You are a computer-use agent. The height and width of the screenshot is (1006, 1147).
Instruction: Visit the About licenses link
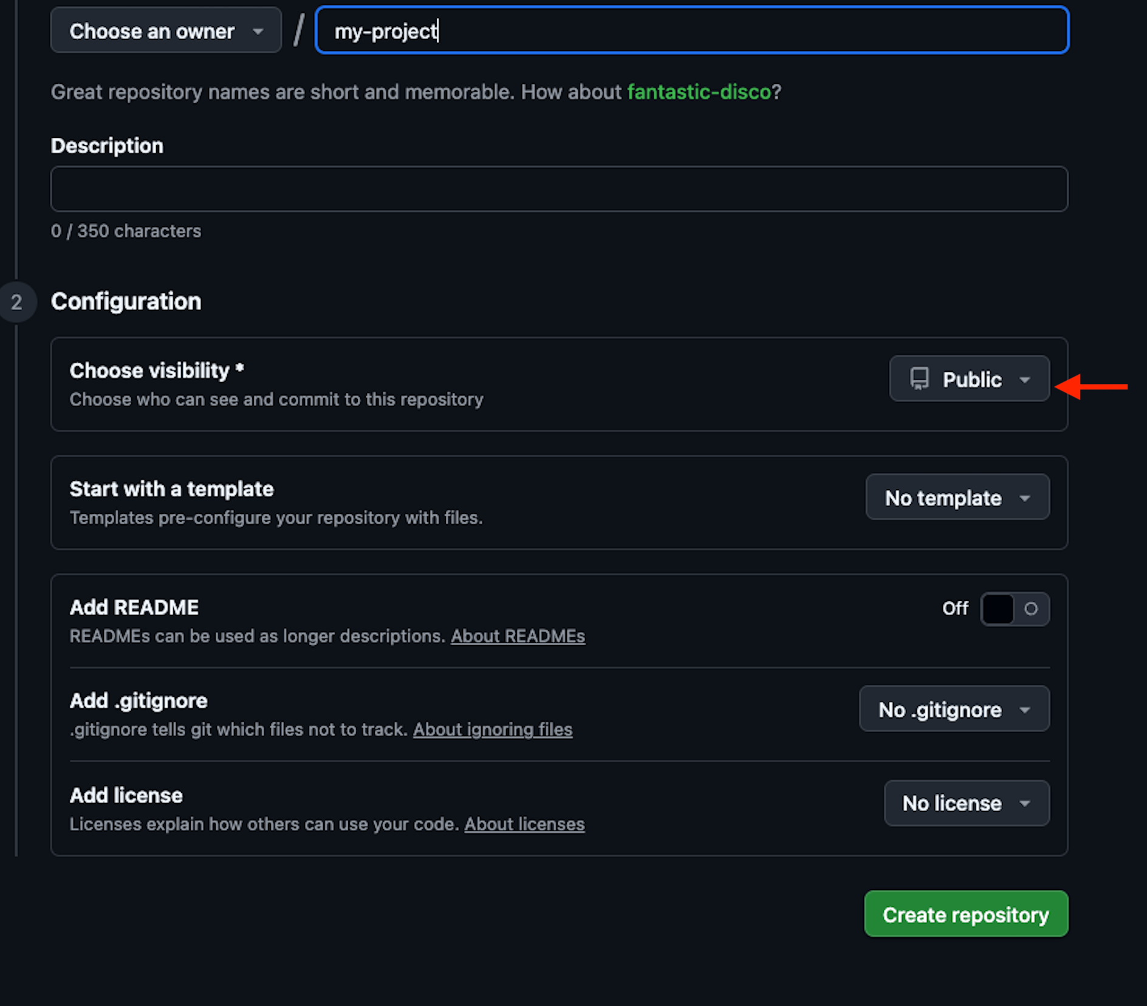coord(524,824)
